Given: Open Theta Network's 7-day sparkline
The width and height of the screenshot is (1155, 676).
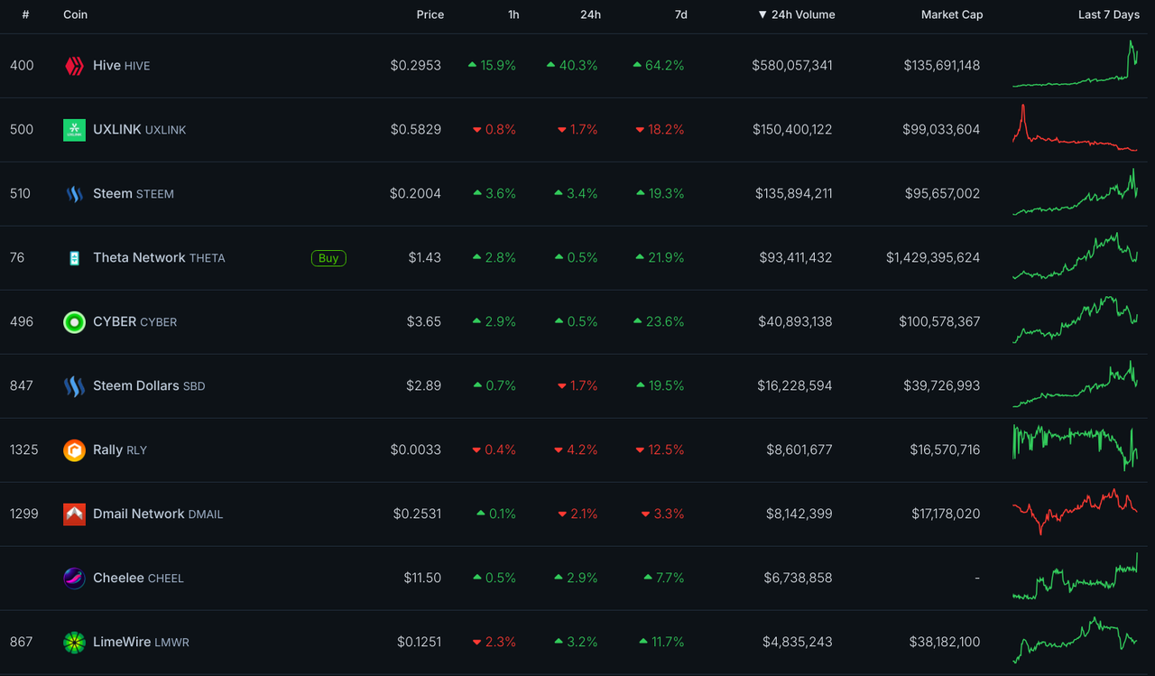Looking at the screenshot, I should coord(1076,256).
